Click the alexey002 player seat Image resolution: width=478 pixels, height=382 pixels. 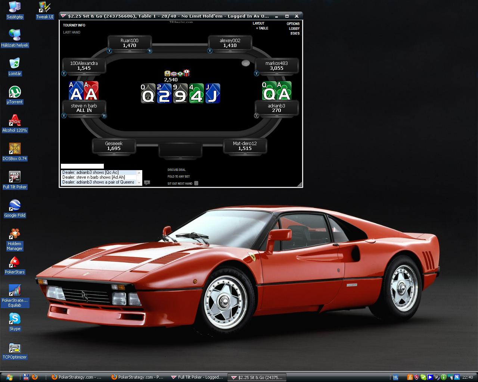[230, 43]
